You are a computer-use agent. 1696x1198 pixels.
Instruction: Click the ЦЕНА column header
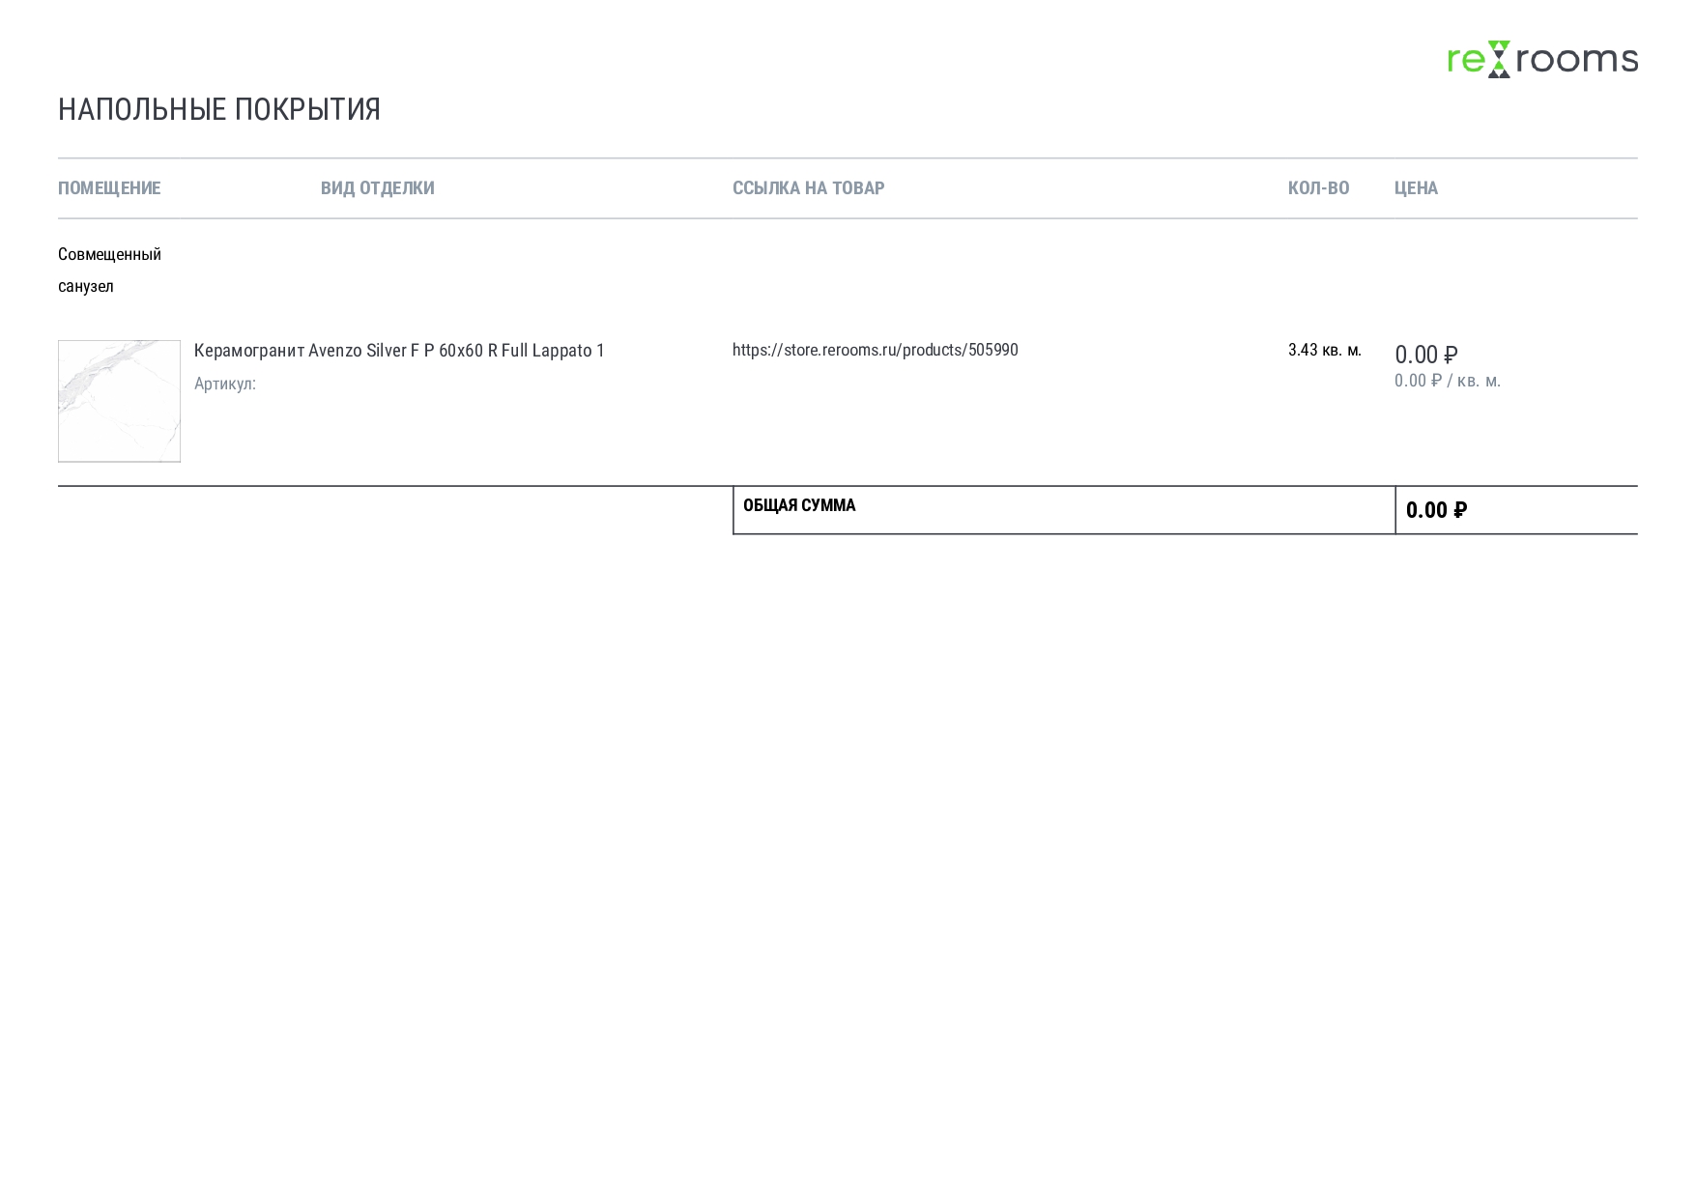pos(1416,188)
